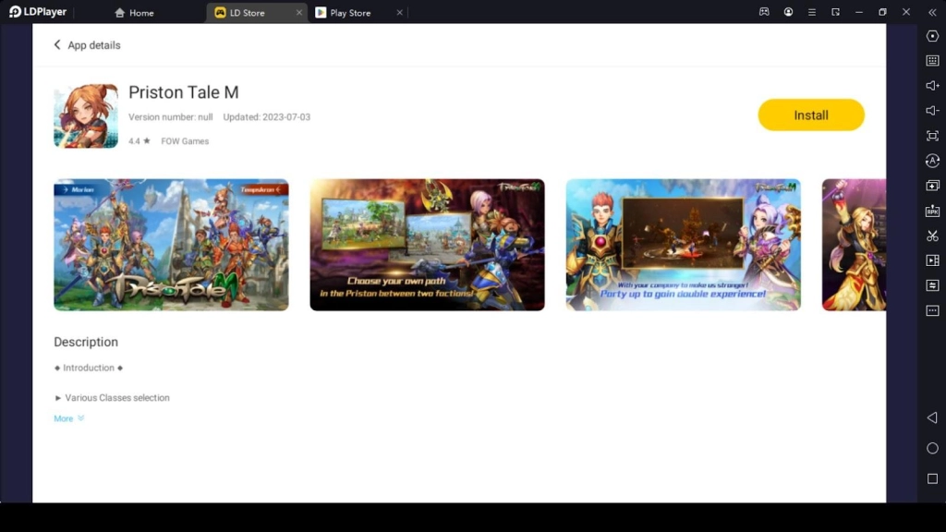Decrease volume using sidebar icon
This screenshot has width=946, height=532.
point(932,112)
